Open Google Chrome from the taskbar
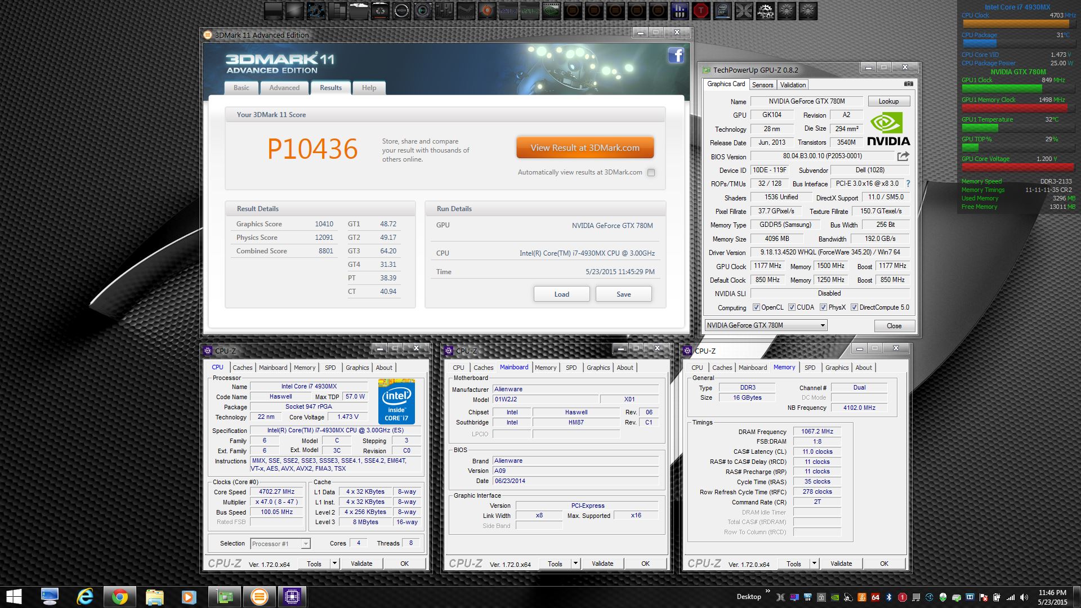This screenshot has height=608, width=1081. click(x=119, y=597)
